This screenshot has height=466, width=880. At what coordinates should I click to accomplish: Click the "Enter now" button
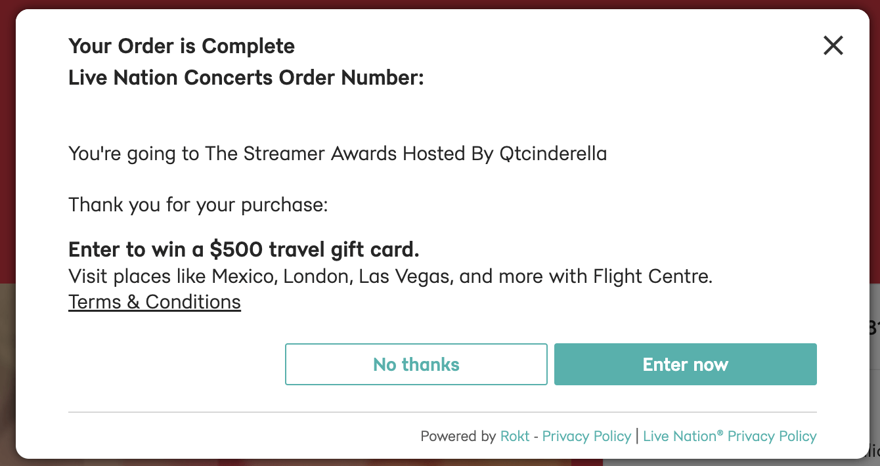coord(685,364)
